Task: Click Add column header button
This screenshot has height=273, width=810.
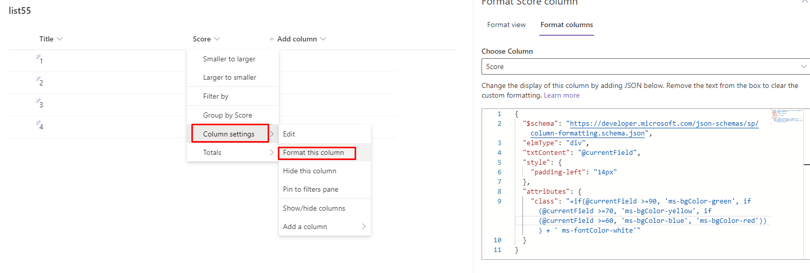Action: click(297, 39)
